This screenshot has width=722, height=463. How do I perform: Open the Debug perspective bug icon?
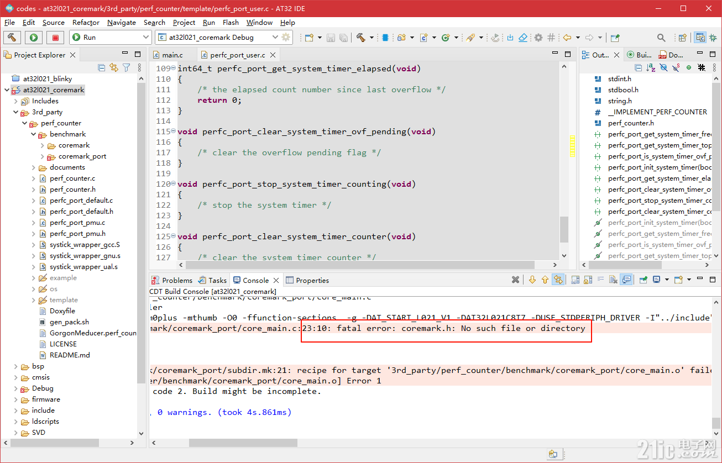713,38
